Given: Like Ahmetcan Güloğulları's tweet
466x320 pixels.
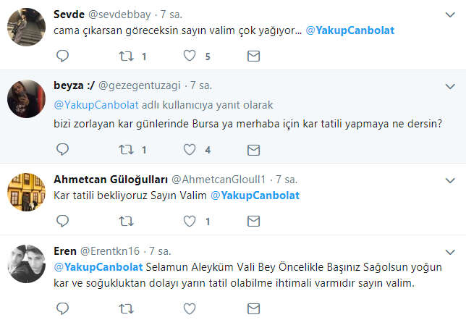Looking at the screenshot, I should (190, 221).
